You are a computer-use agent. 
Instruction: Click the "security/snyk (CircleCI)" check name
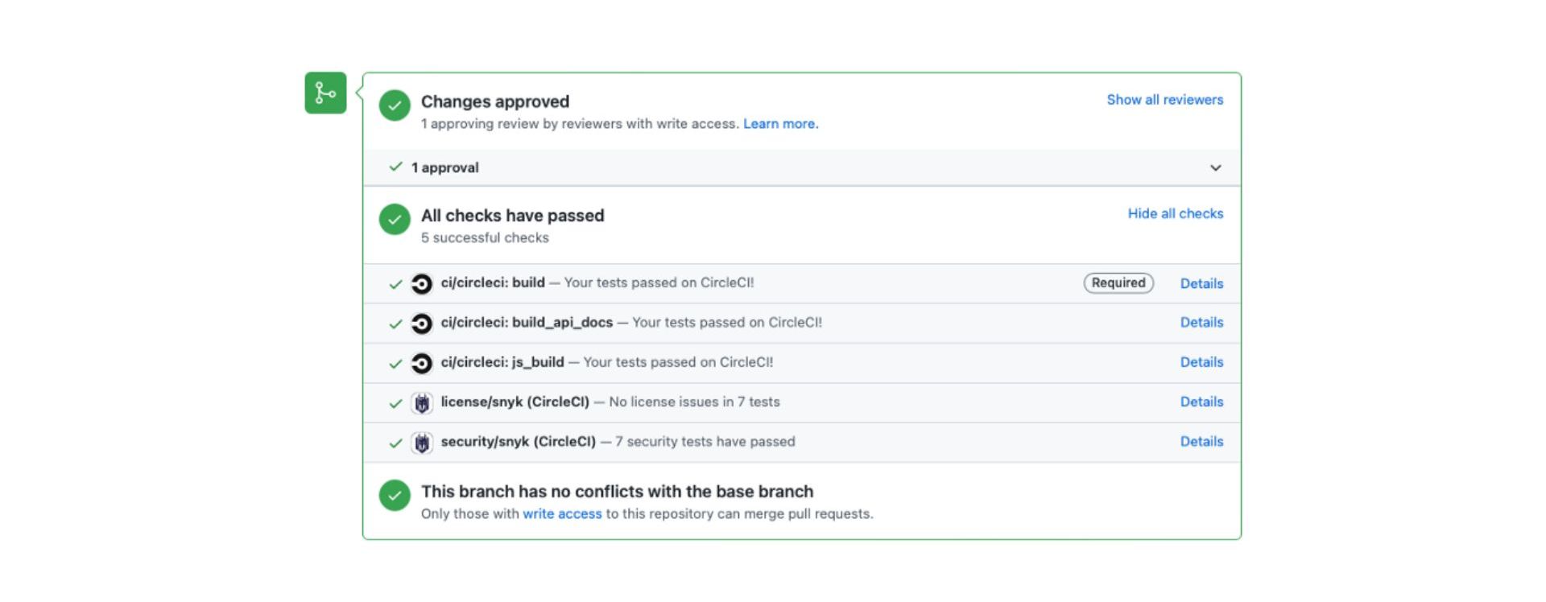point(519,441)
